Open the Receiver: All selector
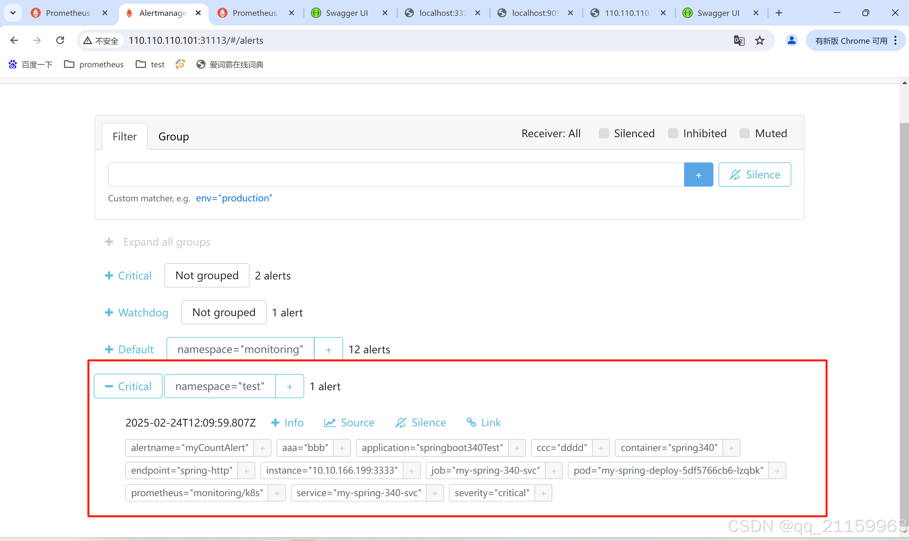909x541 pixels. tap(551, 133)
